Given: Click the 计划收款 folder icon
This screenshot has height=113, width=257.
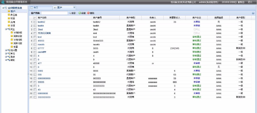Looking at the screenshot, I should click(x=12, y=33).
